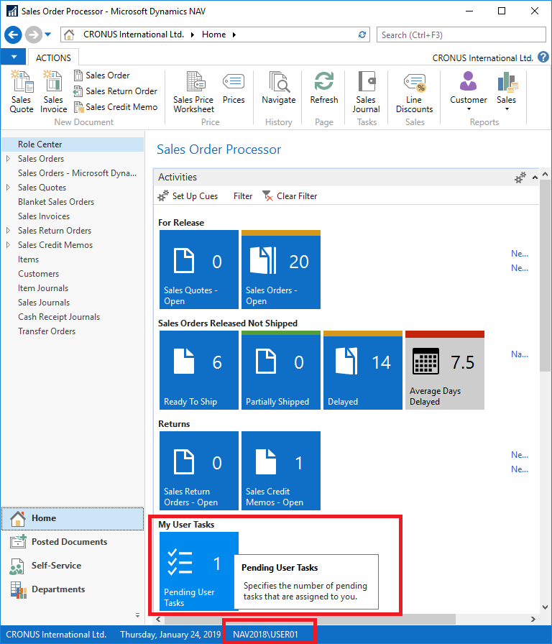This screenshot has width=552, height=644.
Task: Open Blanket Sales Orders list
Action: [56, 202]
